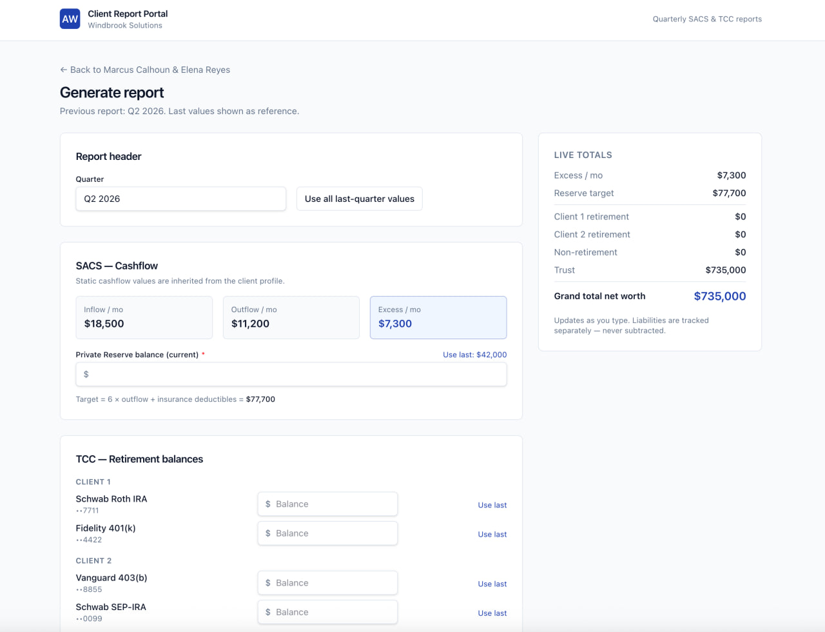825x632 pixels.
Task: Click account number ••7711
Action: pos(88,511)
